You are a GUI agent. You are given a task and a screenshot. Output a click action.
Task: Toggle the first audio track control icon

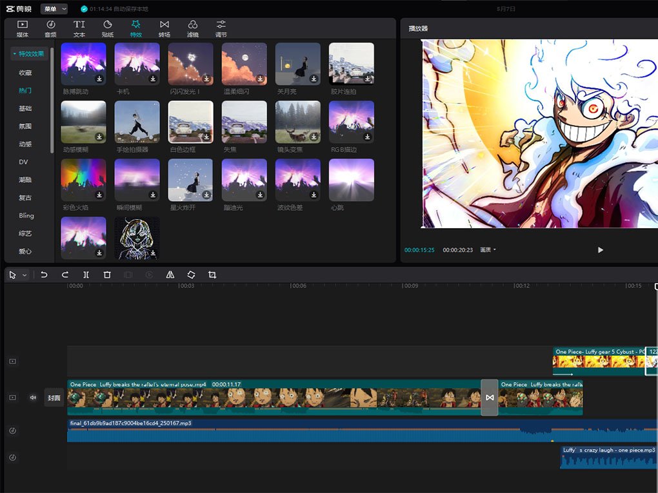point(13,430)
